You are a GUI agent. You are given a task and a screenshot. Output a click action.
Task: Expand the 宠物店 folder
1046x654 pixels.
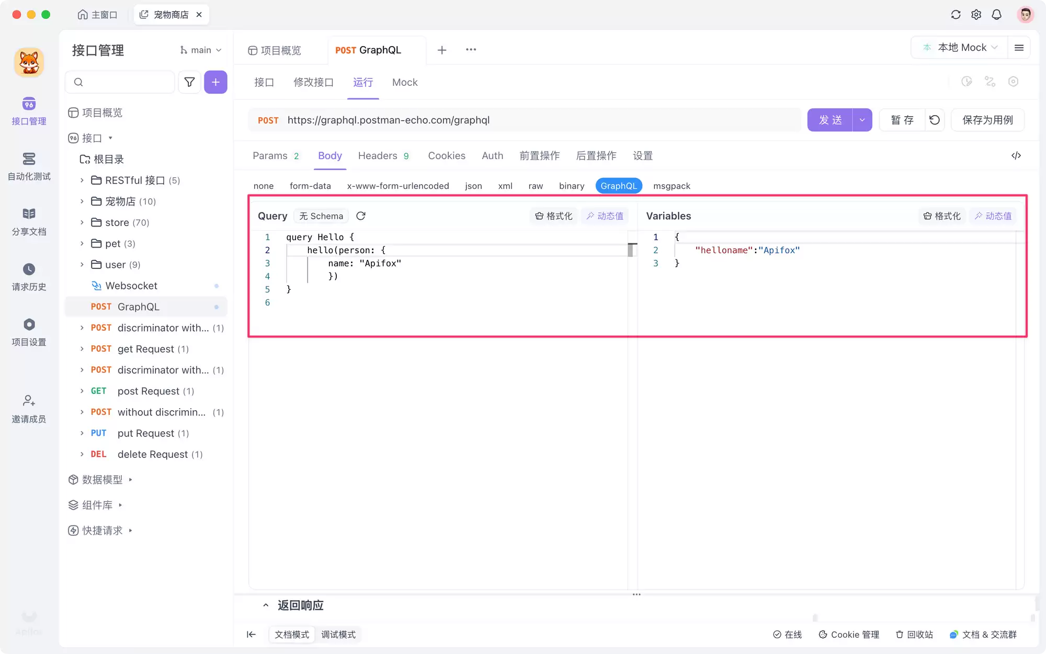82,201
